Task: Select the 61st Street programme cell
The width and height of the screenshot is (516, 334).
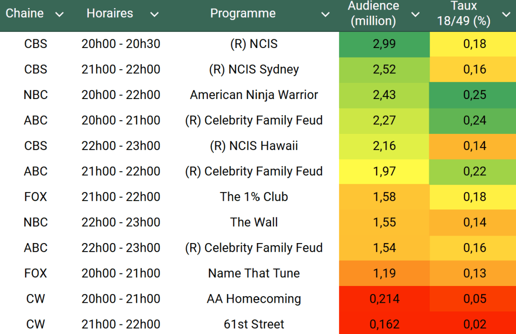Action: (254, 324)
